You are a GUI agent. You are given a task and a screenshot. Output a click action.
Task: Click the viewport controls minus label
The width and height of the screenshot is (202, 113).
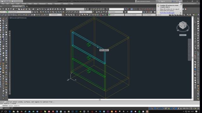[9, 18]
